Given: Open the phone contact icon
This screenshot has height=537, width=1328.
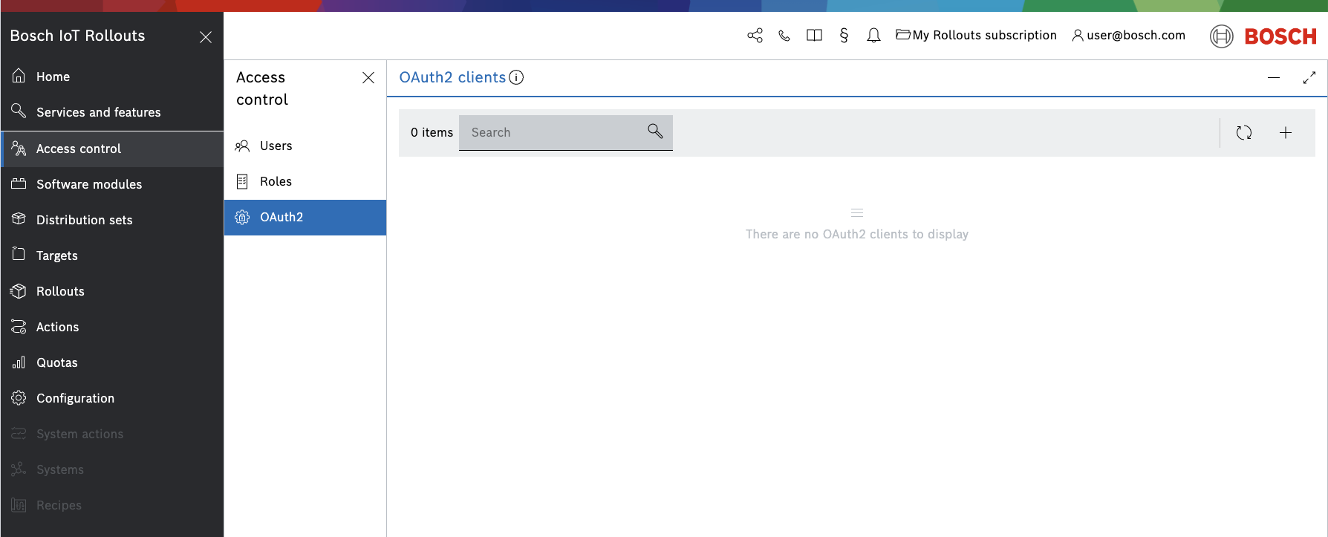Looking at the screenshot, I should click(x=784, y=36).
